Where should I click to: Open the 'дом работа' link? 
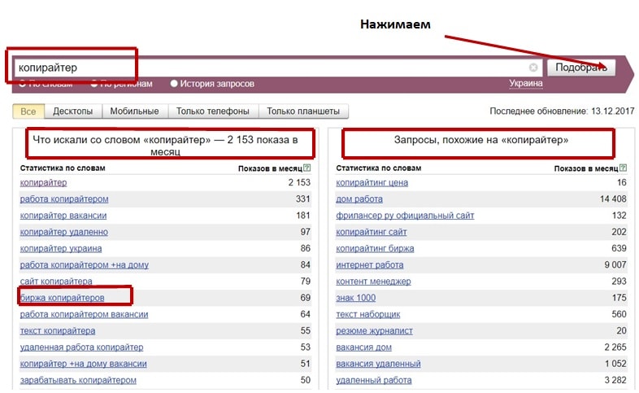(x=359, y=199)
